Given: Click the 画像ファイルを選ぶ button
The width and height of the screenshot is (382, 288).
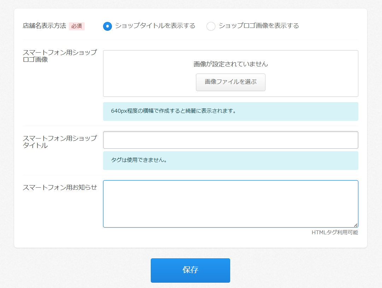Looking at the screenshot, I should [230, 82].
